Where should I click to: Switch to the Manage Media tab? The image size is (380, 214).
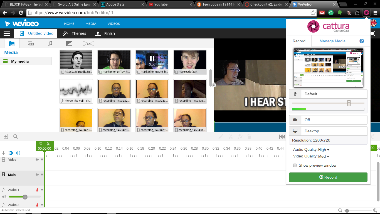[332, 41]
